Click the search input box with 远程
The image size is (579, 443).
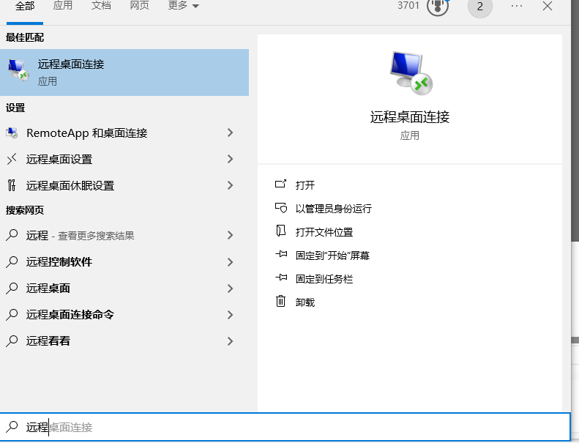tap(293, 427)
